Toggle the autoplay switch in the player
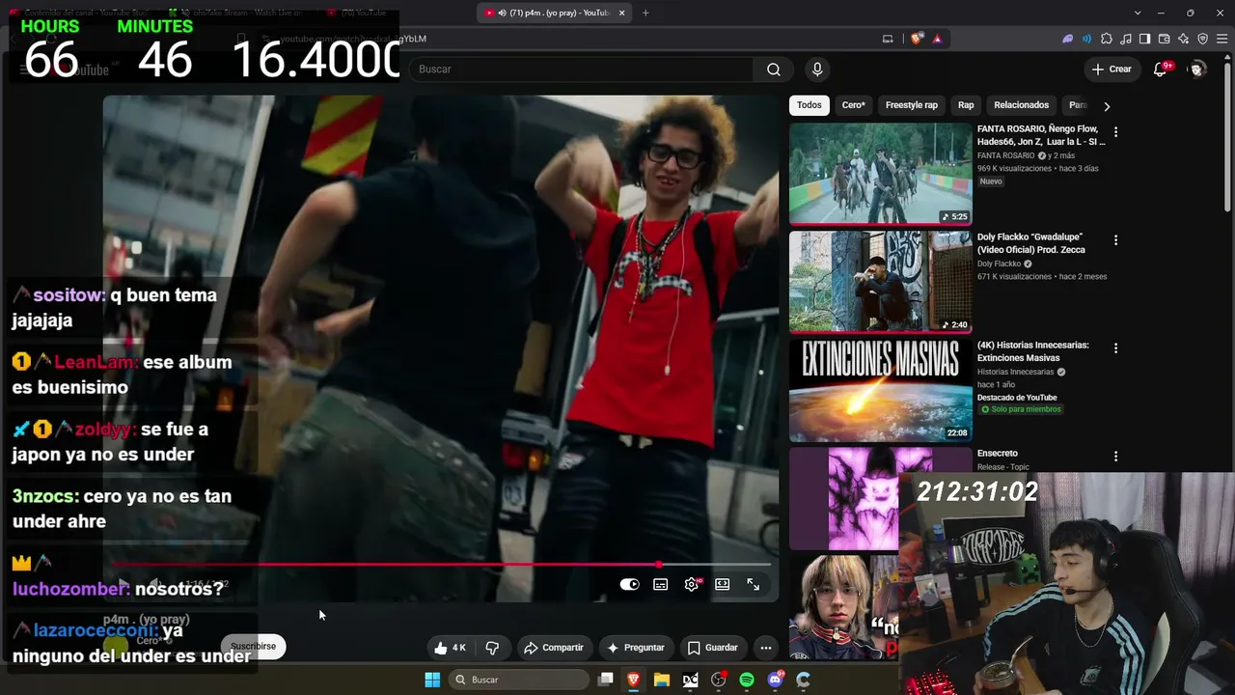Screen dimensions: 1235x695 coord(629,584)
